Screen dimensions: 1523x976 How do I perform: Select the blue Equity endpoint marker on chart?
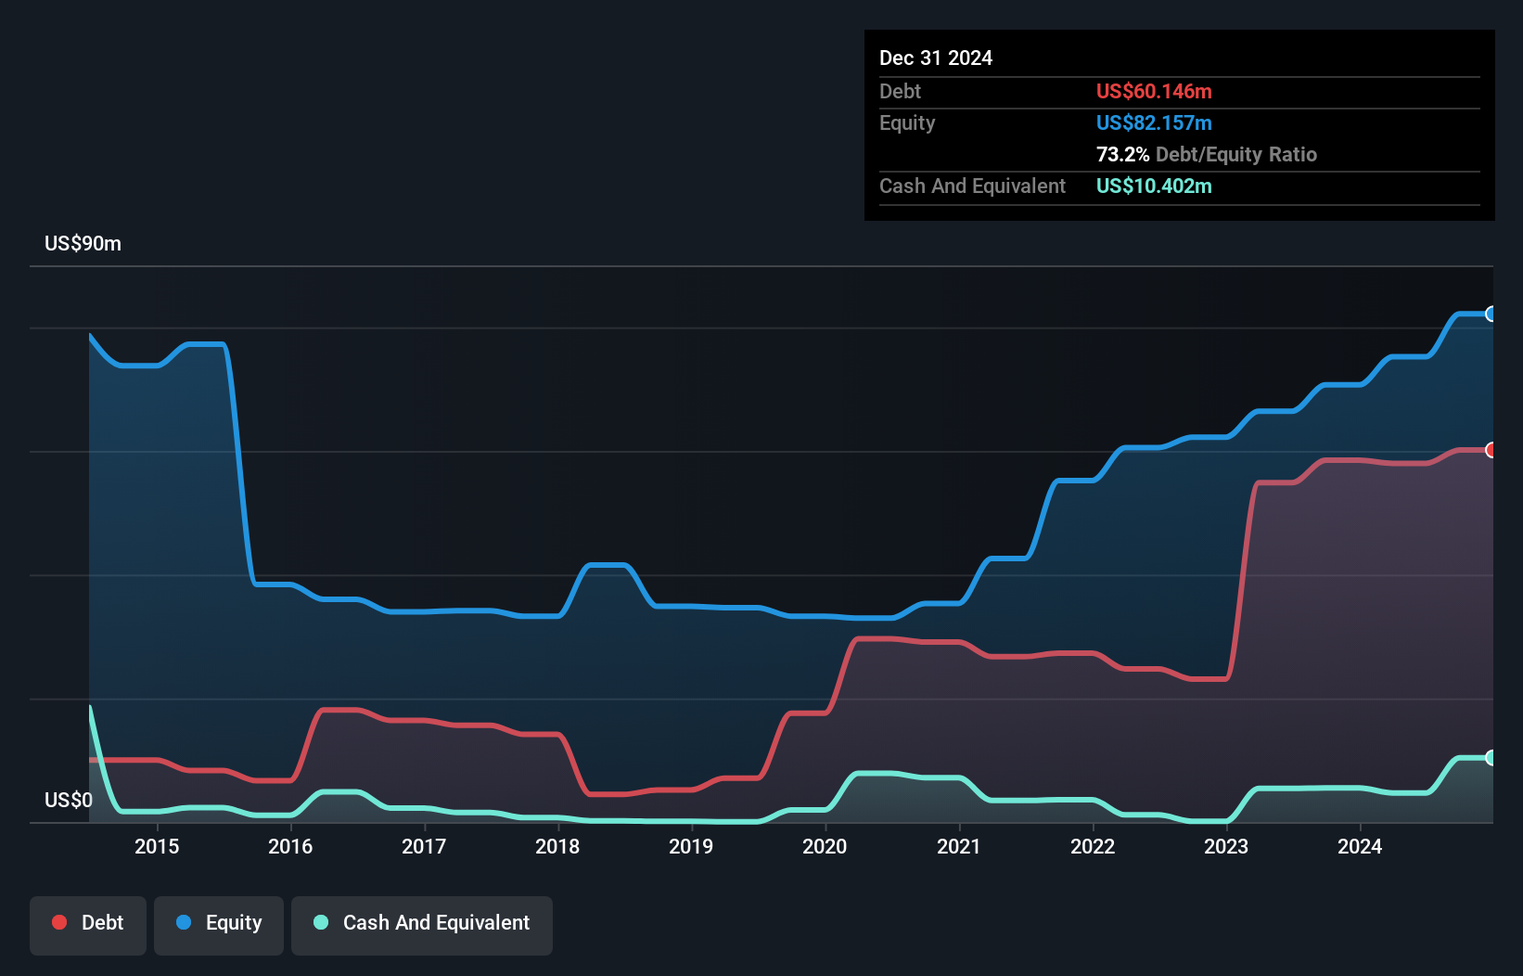[1491, 315]
